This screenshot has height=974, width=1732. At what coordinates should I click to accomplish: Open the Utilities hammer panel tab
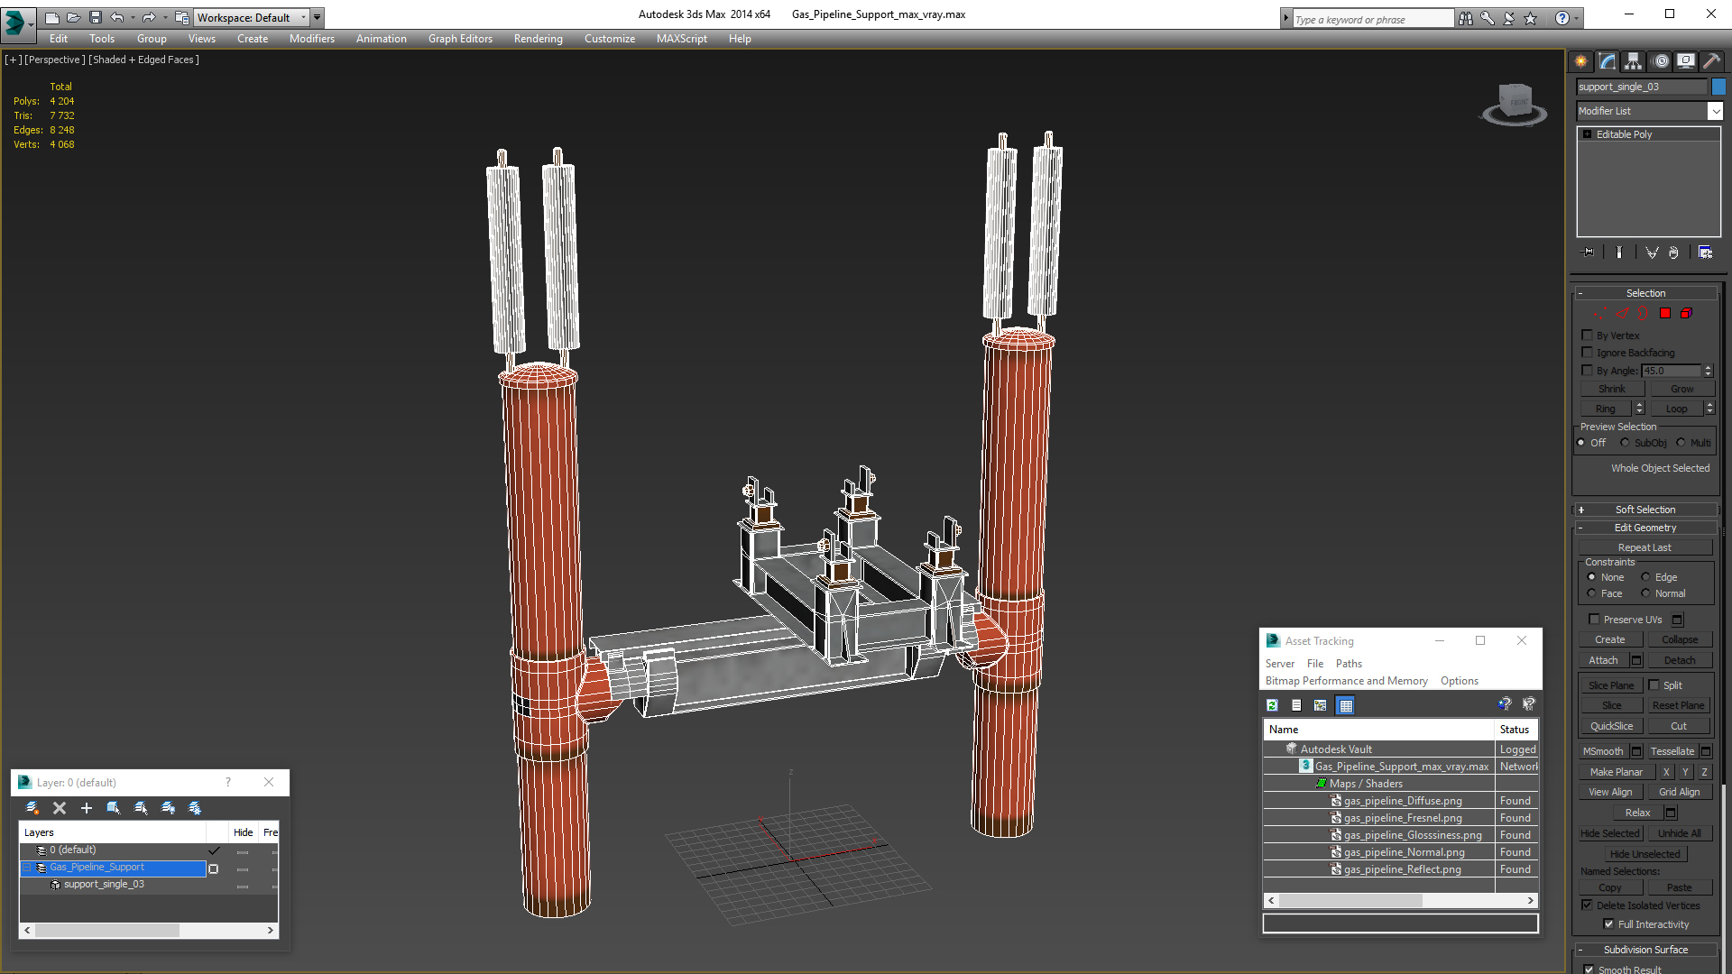1711,61
